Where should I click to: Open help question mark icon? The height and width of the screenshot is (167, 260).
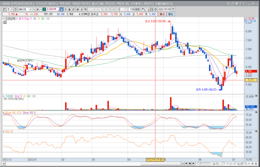(244, 3)
